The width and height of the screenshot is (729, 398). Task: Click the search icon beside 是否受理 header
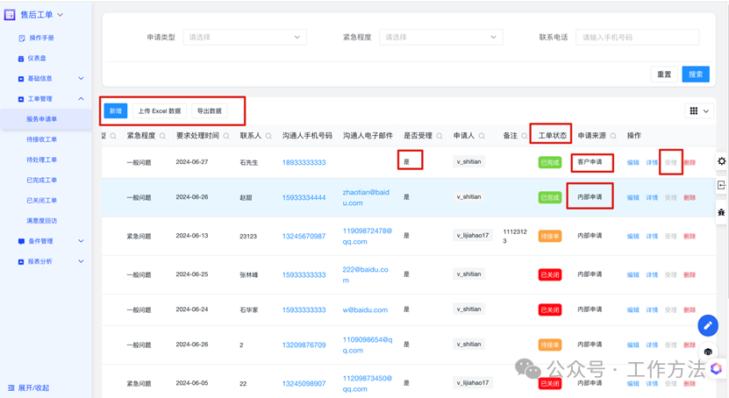click(x=440, y=136)
